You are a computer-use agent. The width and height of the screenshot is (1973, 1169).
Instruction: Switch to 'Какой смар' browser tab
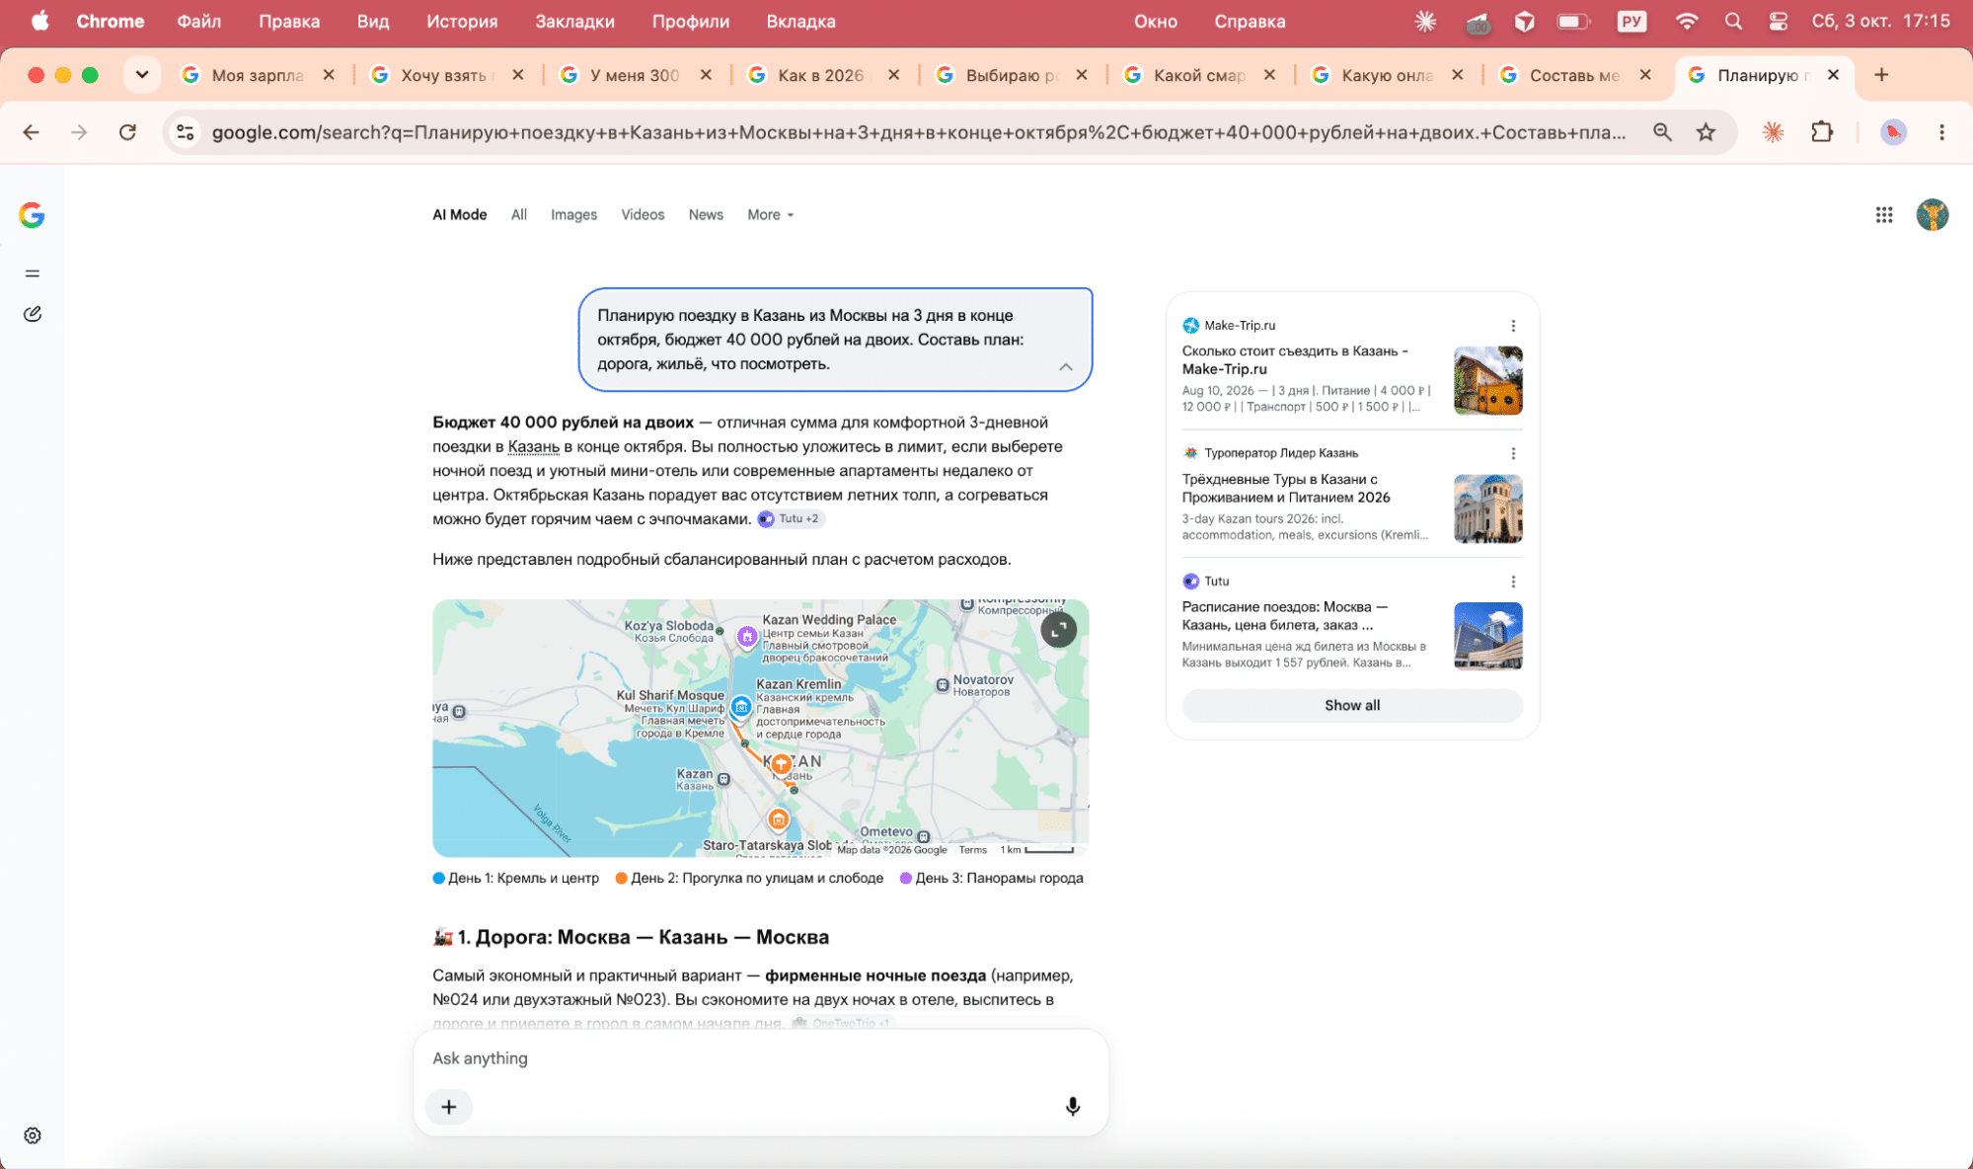coord(1200,74)
